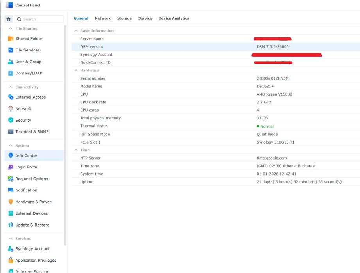The height and width of the screenshot is (273, 360).
Task: Click the Synology Account row label
Action: [x=96, y=55]
